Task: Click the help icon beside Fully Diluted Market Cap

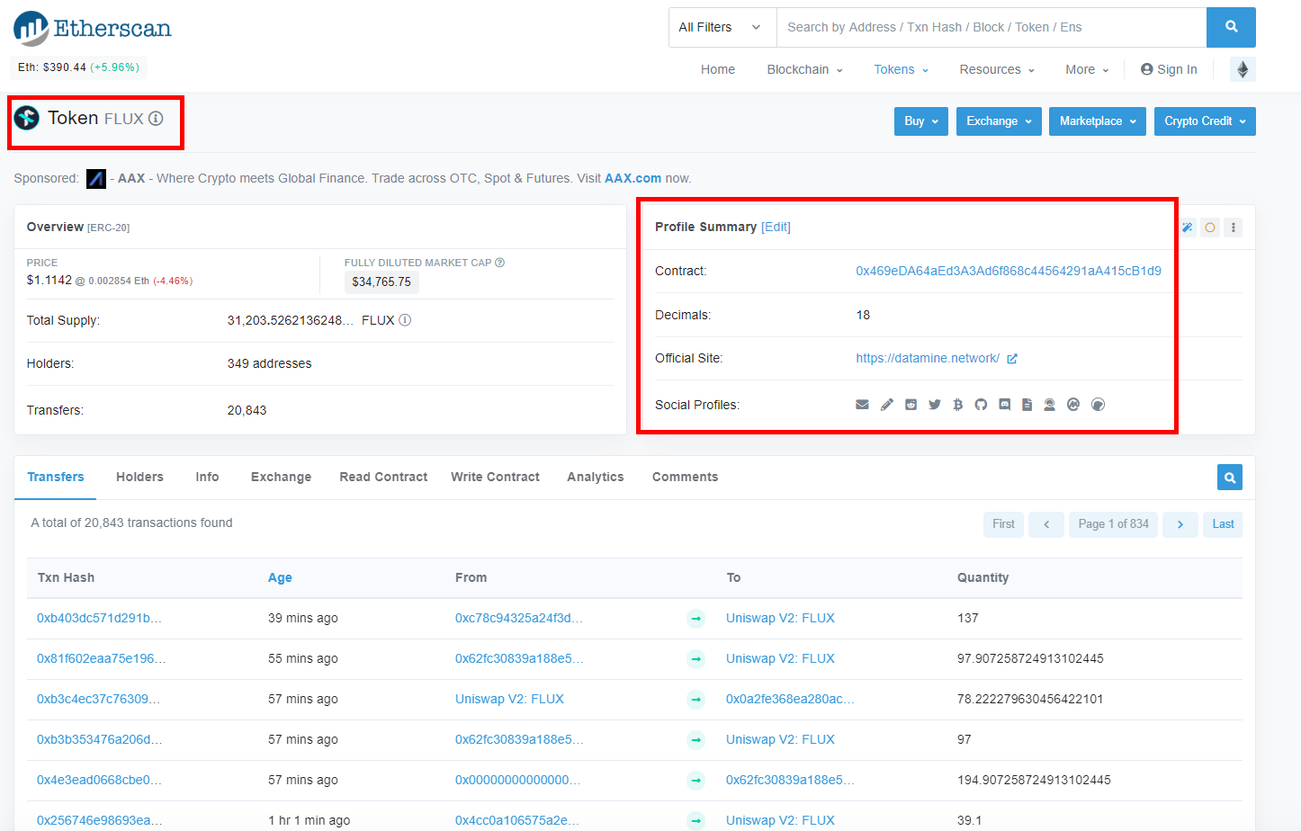Action: click(499, 263)
